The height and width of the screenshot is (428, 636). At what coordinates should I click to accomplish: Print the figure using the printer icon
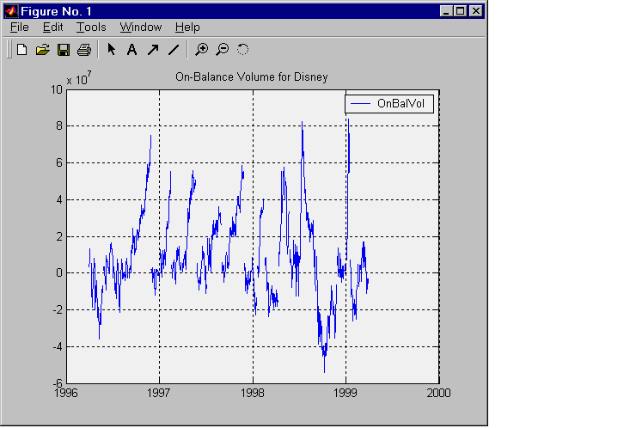(x=84, y=50)
